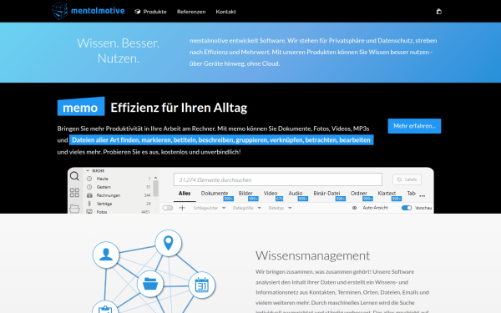
Task: Switch to the Video tab
Action: pos(271,194)
